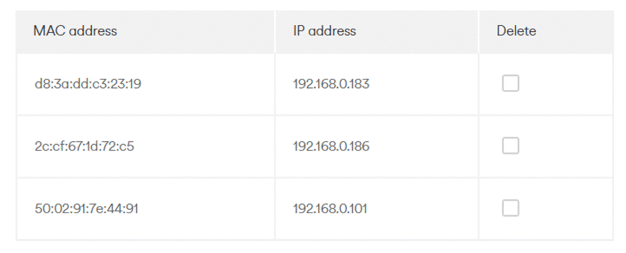The height and width of the screenshot is (253, 626).
Task: Mark device 50:02:91:7e:44:91 for deletion
Action: [x=510, y=208]
